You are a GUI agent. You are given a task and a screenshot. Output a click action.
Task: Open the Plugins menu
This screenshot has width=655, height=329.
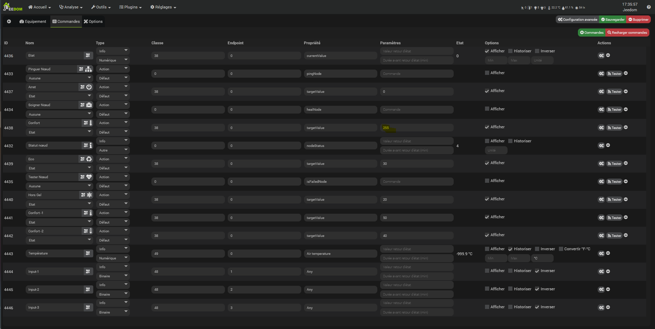(131, 7)
